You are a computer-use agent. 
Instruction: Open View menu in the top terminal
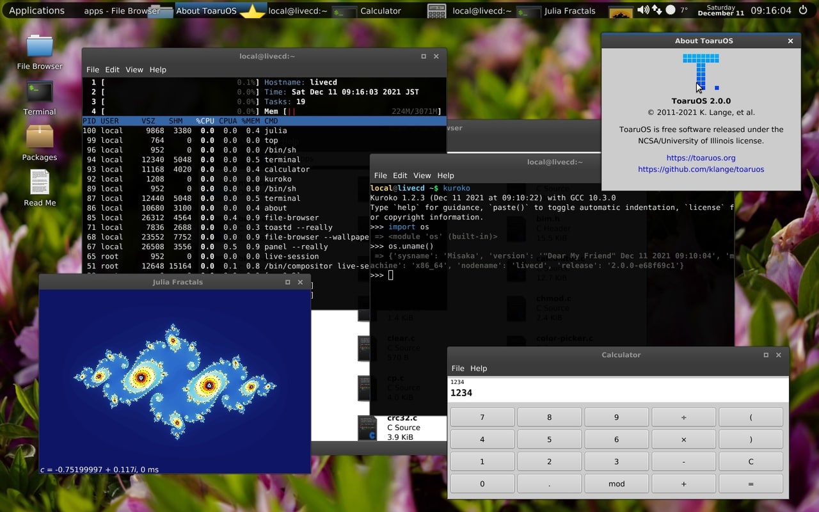coord(134,70)
